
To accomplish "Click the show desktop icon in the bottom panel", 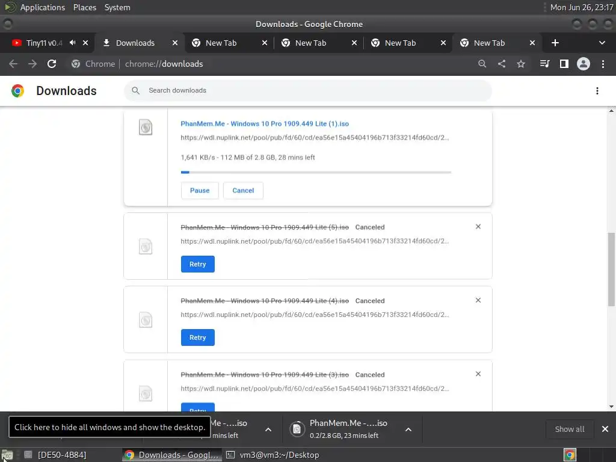I will coord(7,455).
